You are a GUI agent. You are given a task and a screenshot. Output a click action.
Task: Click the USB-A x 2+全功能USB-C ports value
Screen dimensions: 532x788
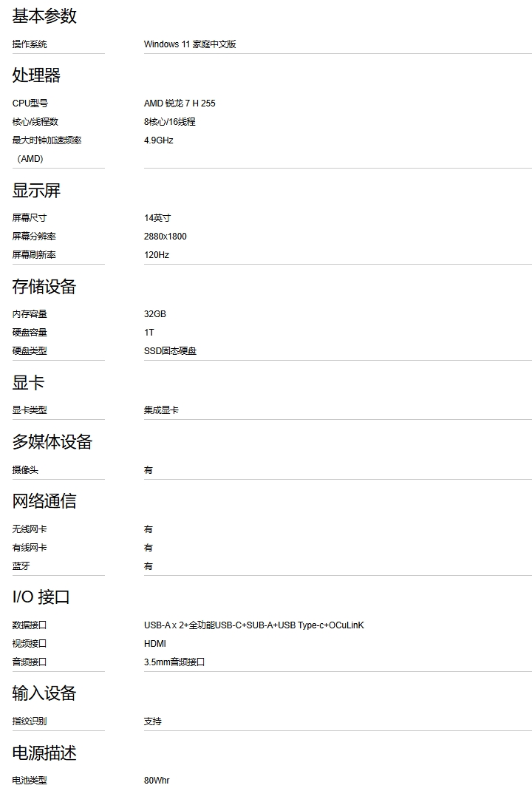point(253,625)
